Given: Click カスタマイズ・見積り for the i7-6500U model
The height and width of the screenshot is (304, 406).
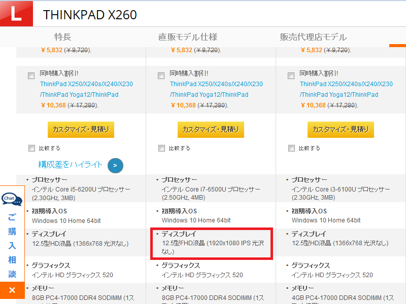Looking at the screenshot, I should pyautogui.click(x=211, y=130).
